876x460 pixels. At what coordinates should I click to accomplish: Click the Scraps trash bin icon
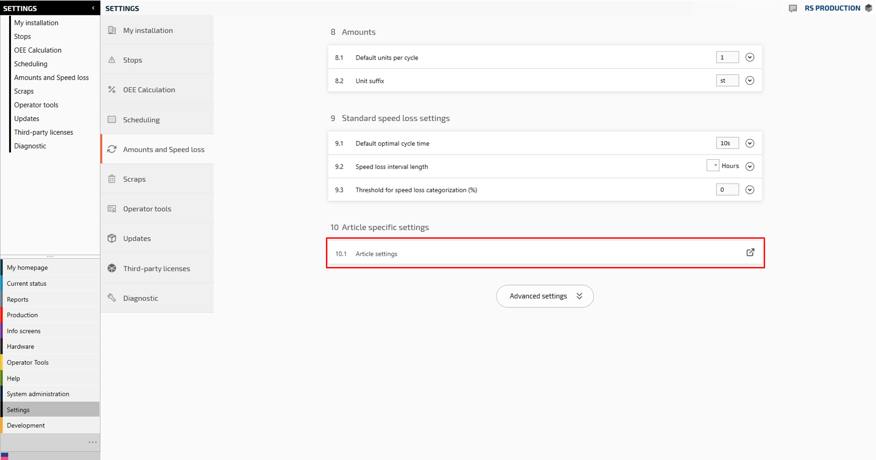[x=112, y=179]
